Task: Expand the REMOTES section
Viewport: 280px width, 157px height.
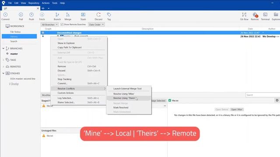Action: pos(3,67)
